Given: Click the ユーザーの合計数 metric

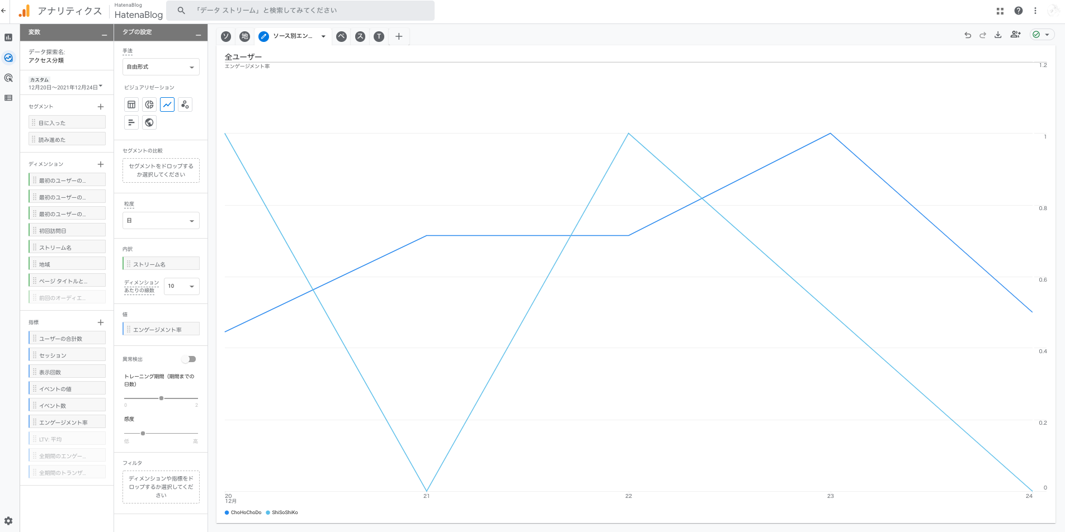Looking at the screenshot, I should 67,338.
